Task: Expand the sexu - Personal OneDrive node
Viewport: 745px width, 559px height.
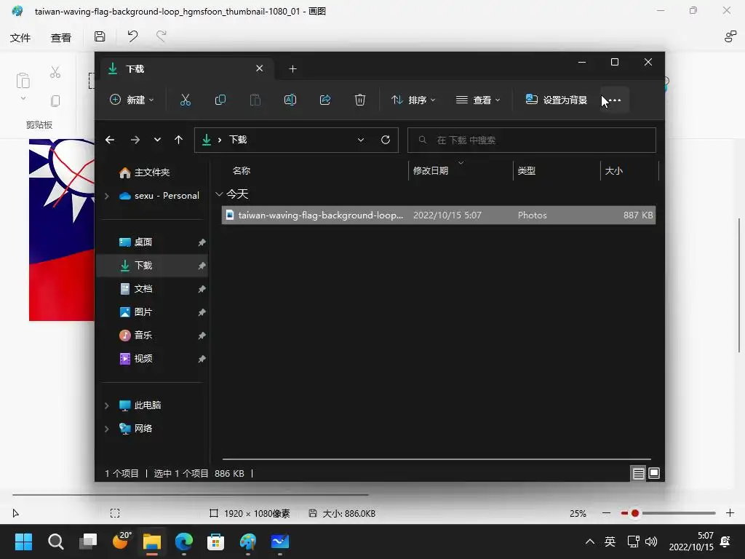Action: click(107, 196)
